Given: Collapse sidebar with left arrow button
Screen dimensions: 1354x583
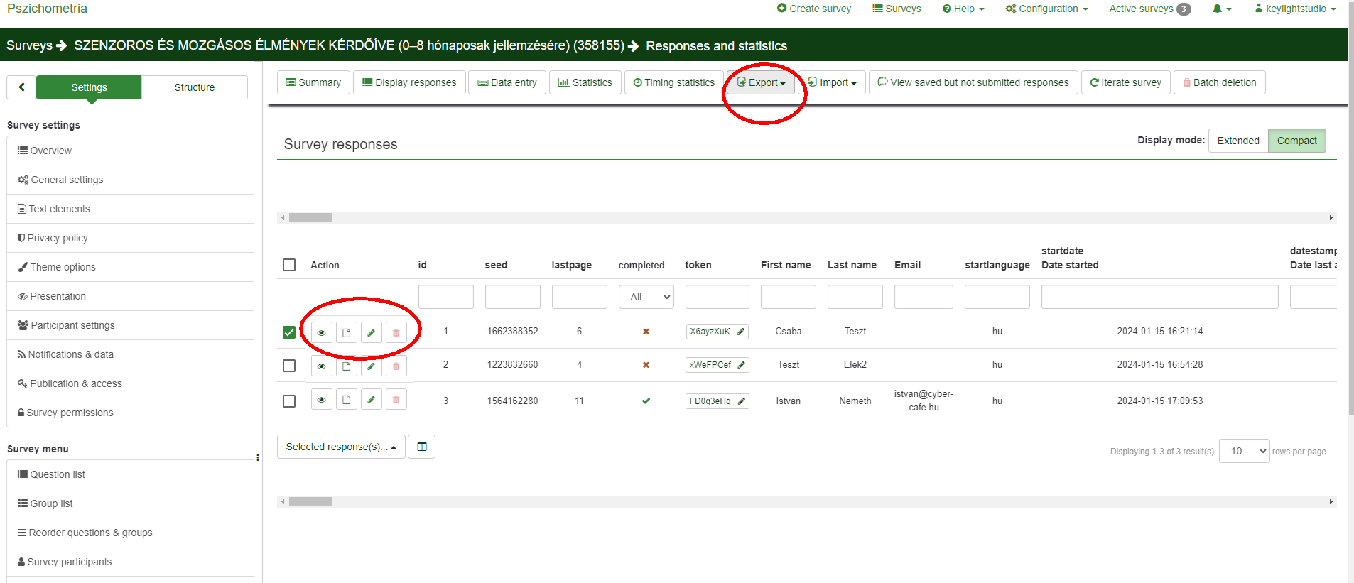Looking at the screenshot, I should point(21,87).
